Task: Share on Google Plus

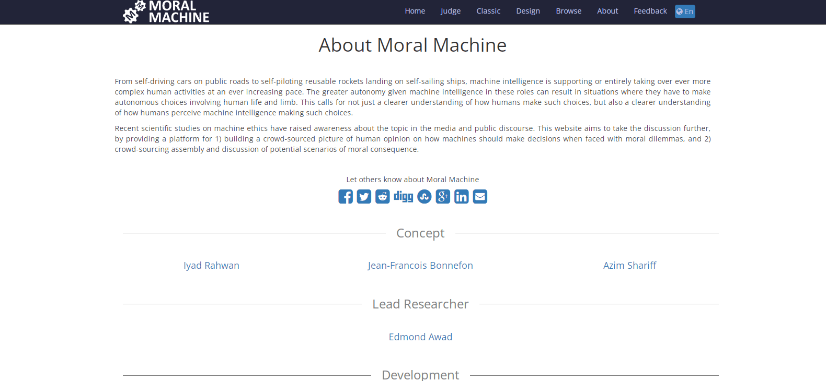Action: click(x=443, y=197)
